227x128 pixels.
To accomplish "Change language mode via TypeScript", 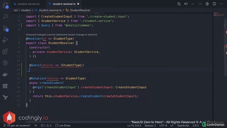I will (x=183, y=126).
